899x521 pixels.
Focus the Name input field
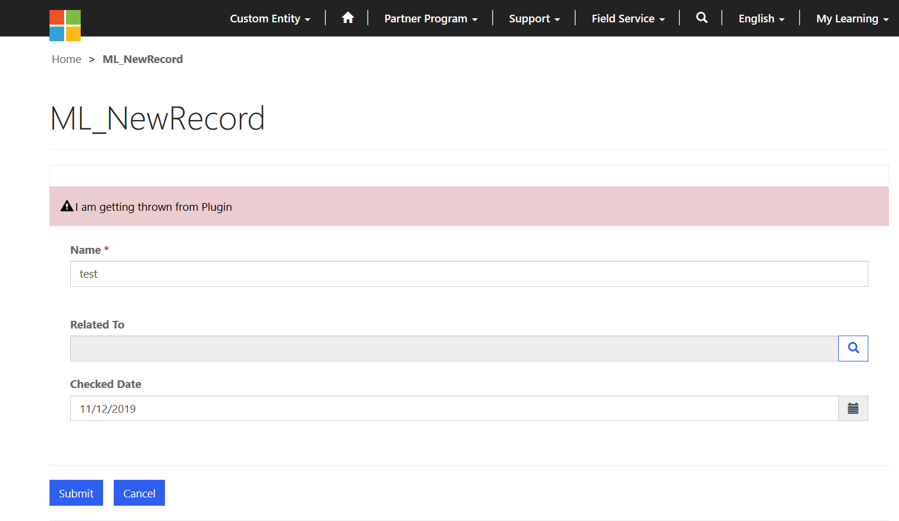click(x=469, y=274)
